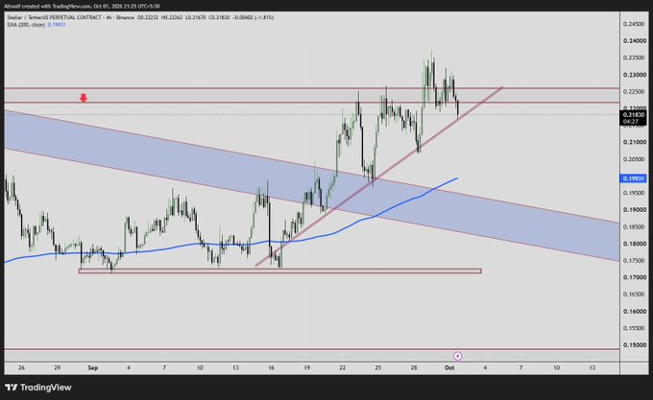Click the Stellar / TetherUS PERPETUAL CONTRACT title

(54, 17)
